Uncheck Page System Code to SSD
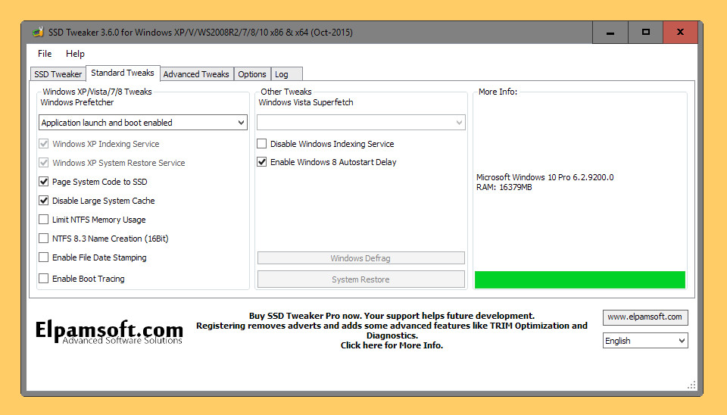Screen dimensions: 727x415 44,182
